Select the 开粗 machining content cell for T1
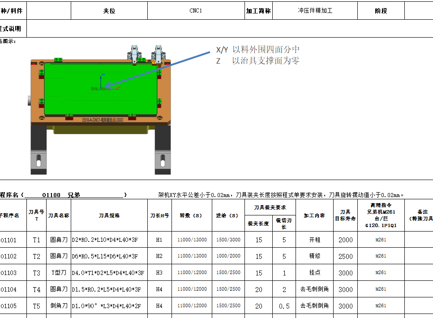Screen dimensions: 433x318 [314, 240]
